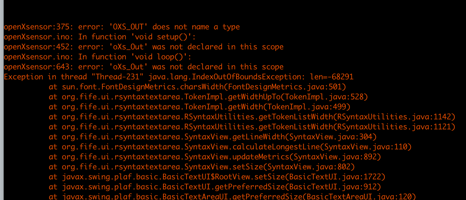Click the SyntaxView.calculateLongestLine stack trace line
Image resolution: width=466 pixels, height=200 pixels.
click(x=230, y=147)
